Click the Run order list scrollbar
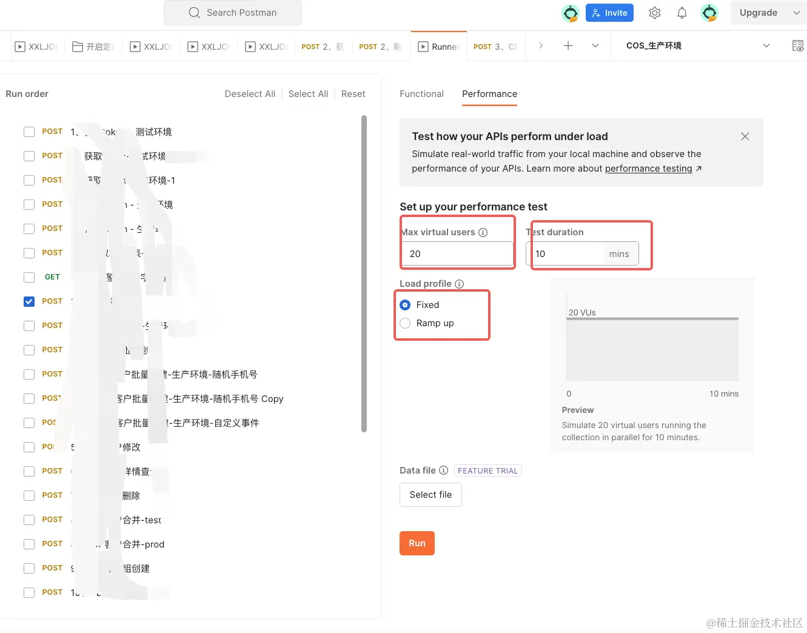Viewport: 807px width, 633px height. (364, 273)
